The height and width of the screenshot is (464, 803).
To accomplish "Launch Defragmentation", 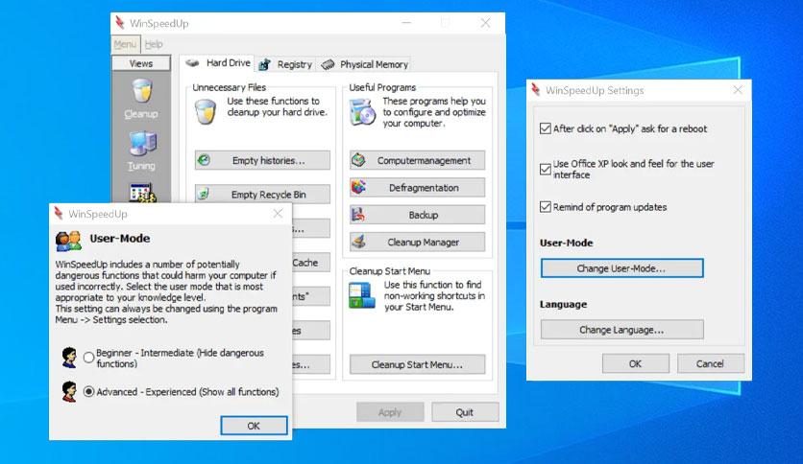I will tap(418, 188).
